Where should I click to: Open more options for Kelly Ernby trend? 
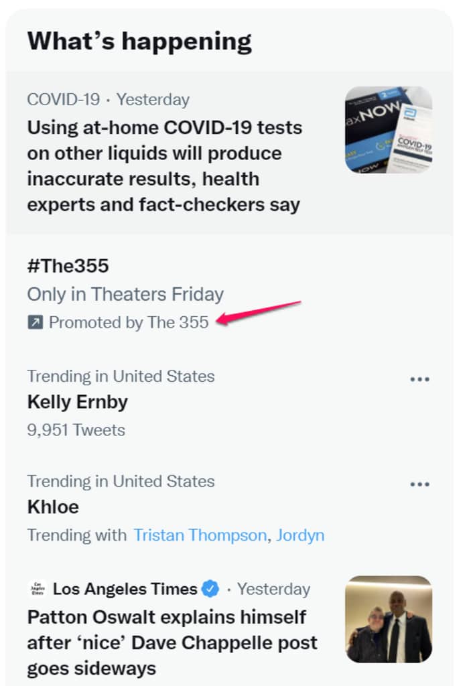click(x=419, y=379)
